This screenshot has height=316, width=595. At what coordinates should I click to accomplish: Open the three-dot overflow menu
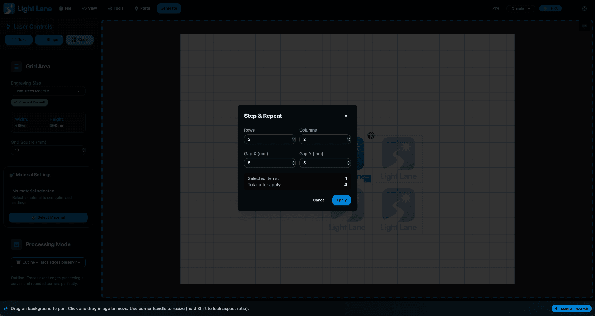click(569, 8)
